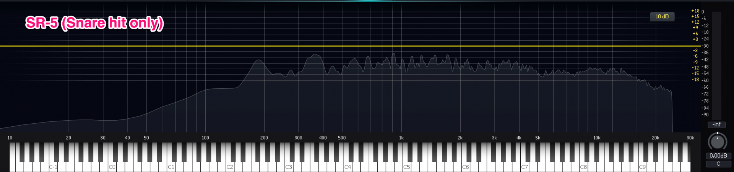
Task: Click the -60 dB scale label
Action: pyautogui.click(x=705, y=81)
